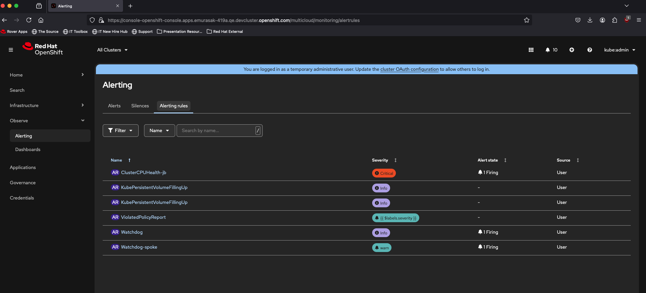Click the warn severity badge
The image size is (646, 293).
(x=382, y=248)
